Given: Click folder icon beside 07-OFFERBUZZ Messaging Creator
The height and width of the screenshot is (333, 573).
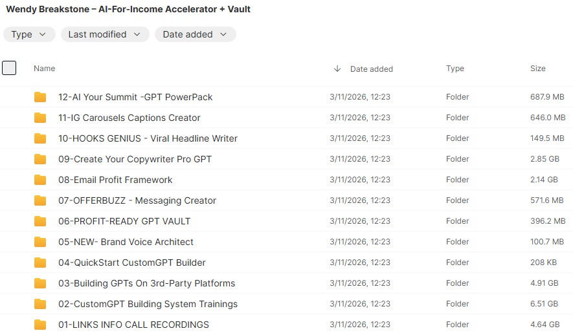Looking at the screenshot, I should (40, 200).
